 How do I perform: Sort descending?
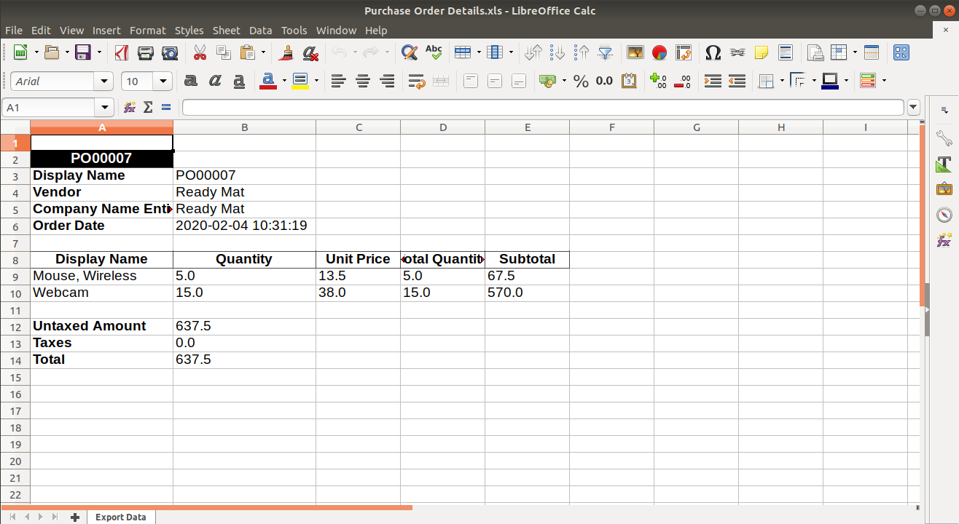click(x=582, y=52)
